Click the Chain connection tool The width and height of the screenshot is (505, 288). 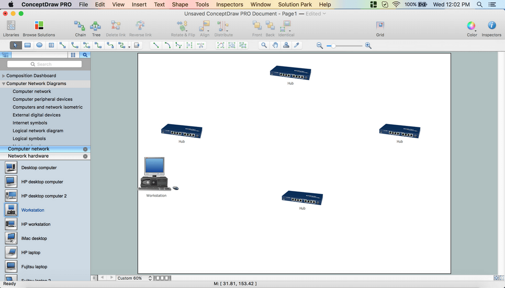[x=80, y=28]
